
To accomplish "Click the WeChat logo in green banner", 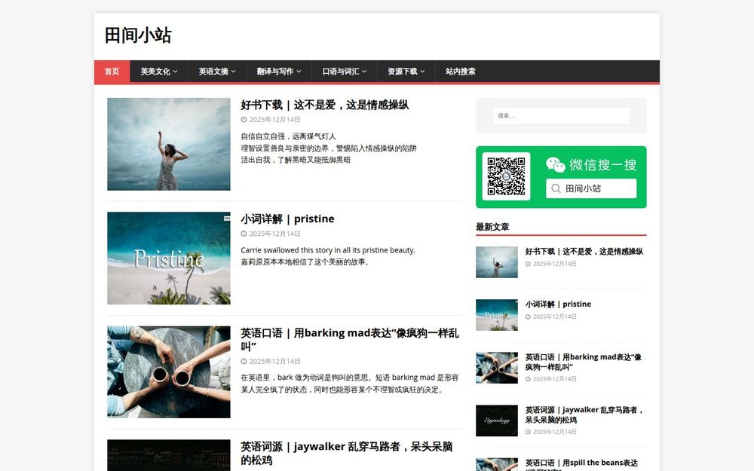I will (x=556, y=165).
